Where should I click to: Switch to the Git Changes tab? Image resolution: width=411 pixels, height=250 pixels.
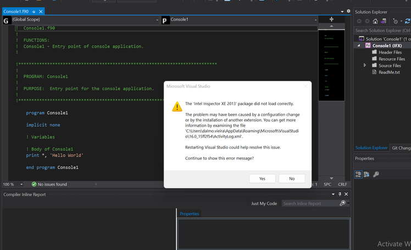pyautogui.click(x=401, y=148)
